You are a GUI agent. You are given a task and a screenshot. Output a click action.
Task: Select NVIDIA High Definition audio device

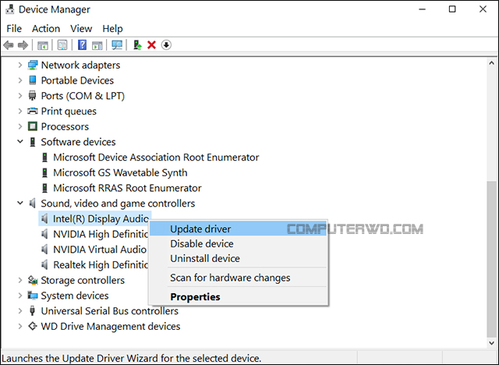click(x=101, y=234)
